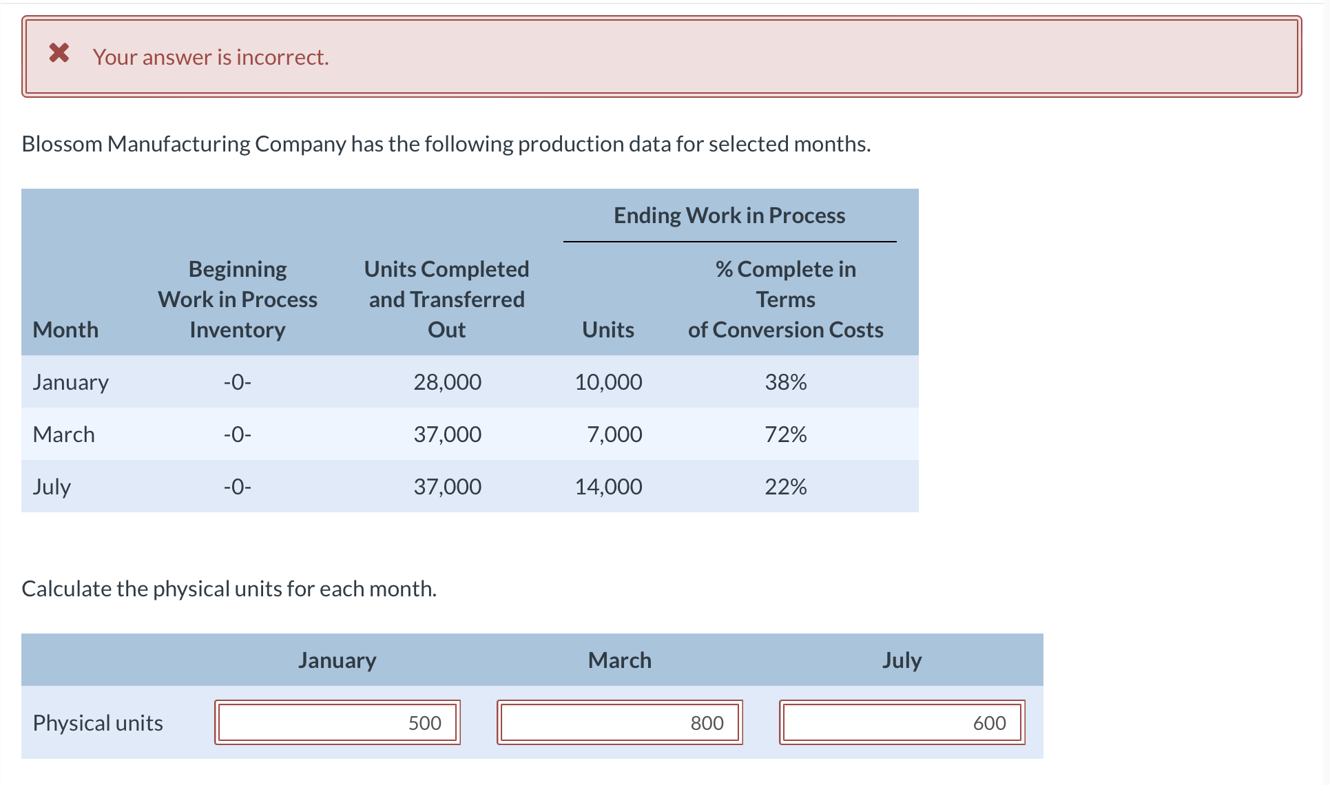1330x785 pixels.
Task: Click the January row label in data table
Action: tap(71, 382)
